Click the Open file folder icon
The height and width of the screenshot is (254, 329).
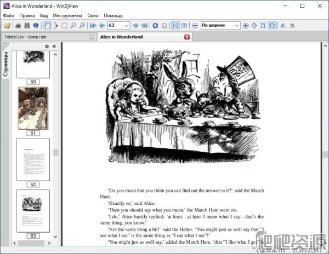7,25
